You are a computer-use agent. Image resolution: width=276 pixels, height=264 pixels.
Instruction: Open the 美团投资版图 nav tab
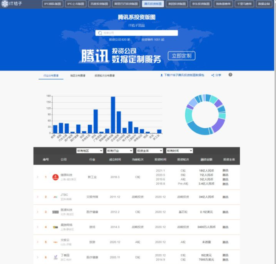[177, 4]
